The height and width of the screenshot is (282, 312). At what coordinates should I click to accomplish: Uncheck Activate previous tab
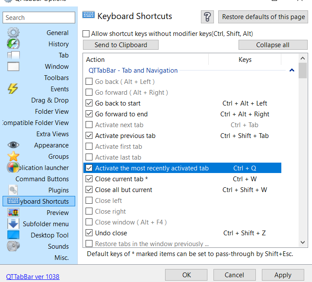pyautogui.click(x=89, y=135)
